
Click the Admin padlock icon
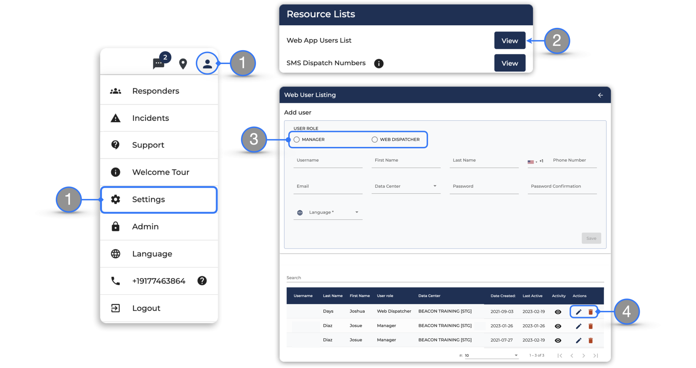116,227
